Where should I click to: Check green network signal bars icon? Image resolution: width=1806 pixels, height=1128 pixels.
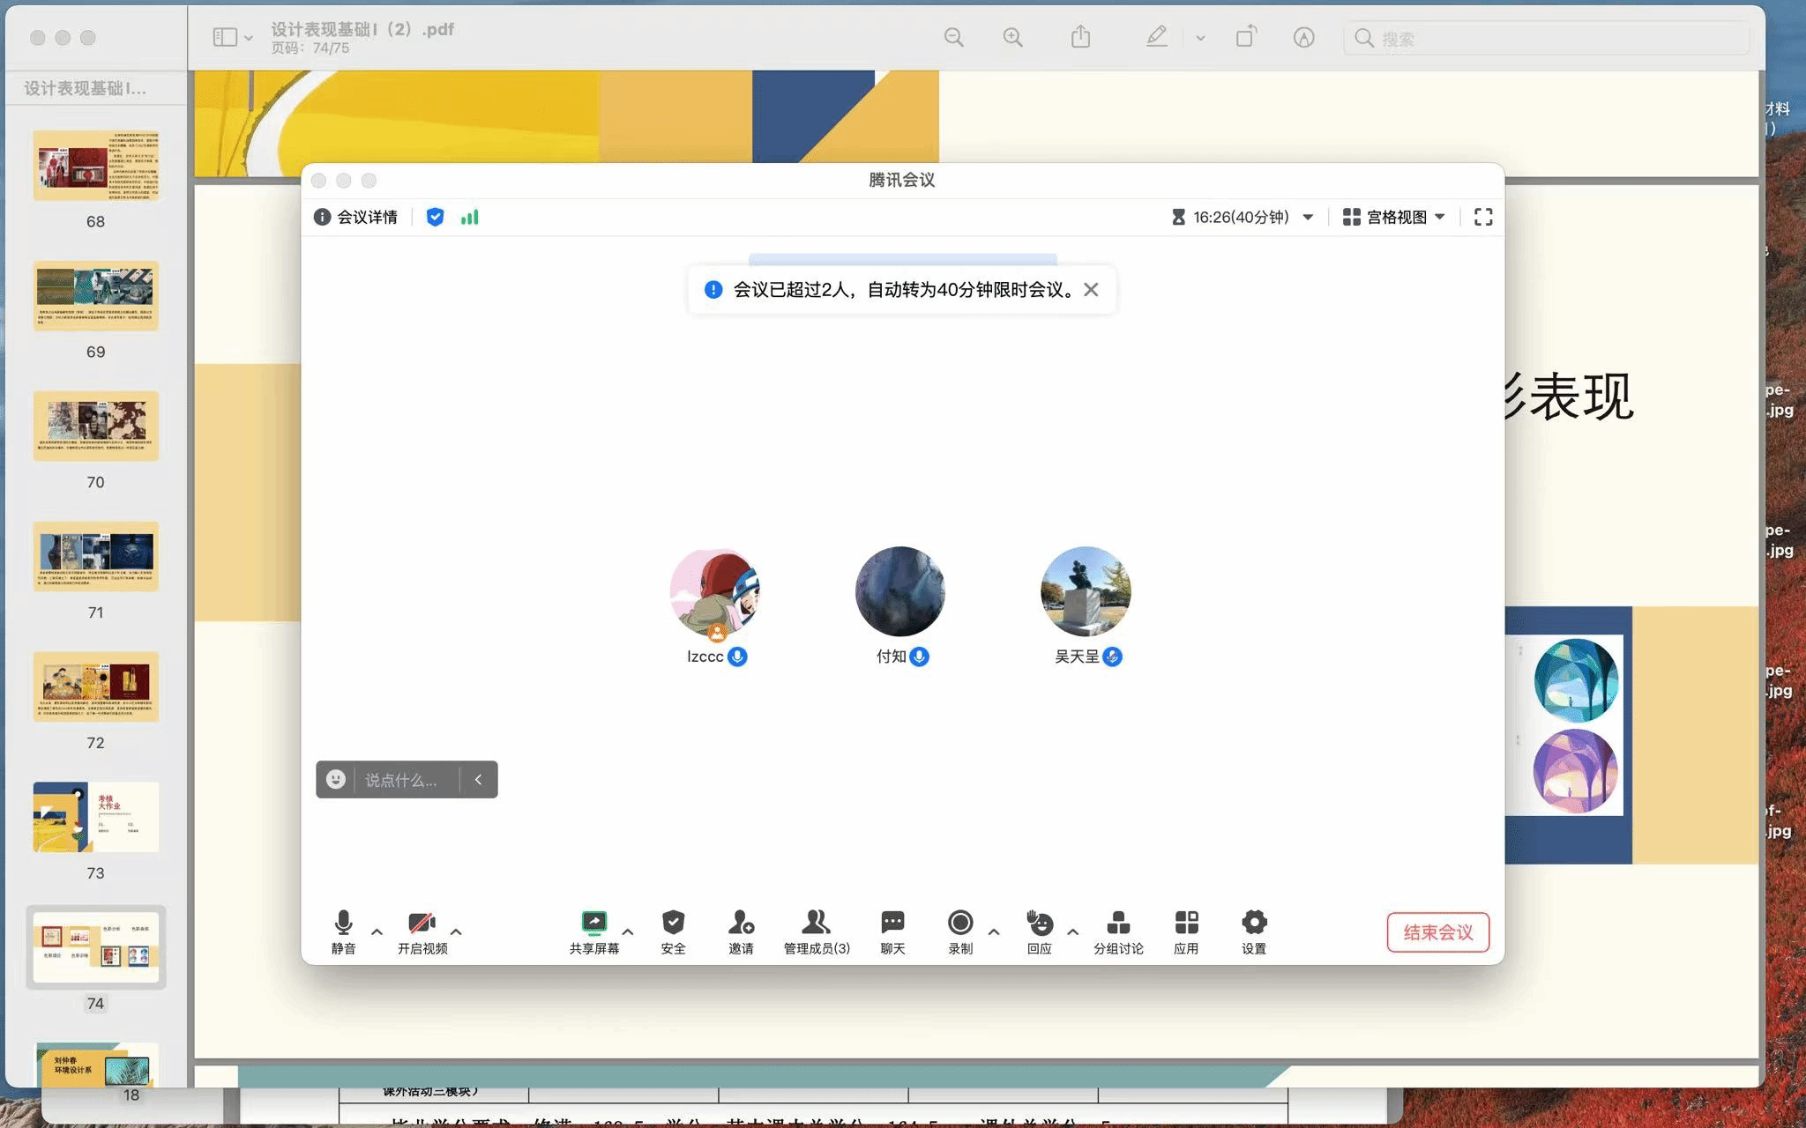tap(469, 217)
